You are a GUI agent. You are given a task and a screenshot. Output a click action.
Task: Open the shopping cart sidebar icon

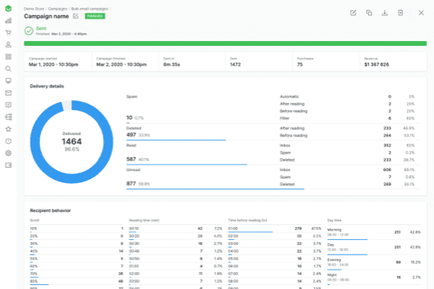pyautogui.click(x=8, y=33)
